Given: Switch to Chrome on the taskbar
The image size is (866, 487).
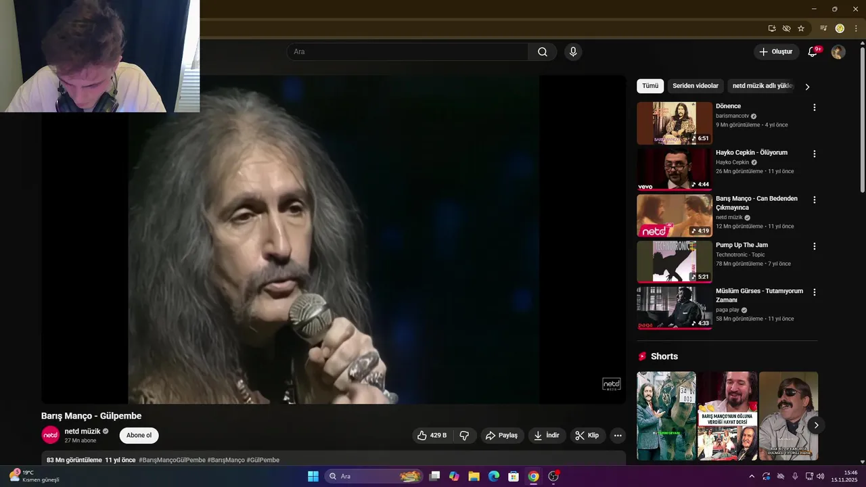Looking at the screenshot, I should click(x=533, y=476).
